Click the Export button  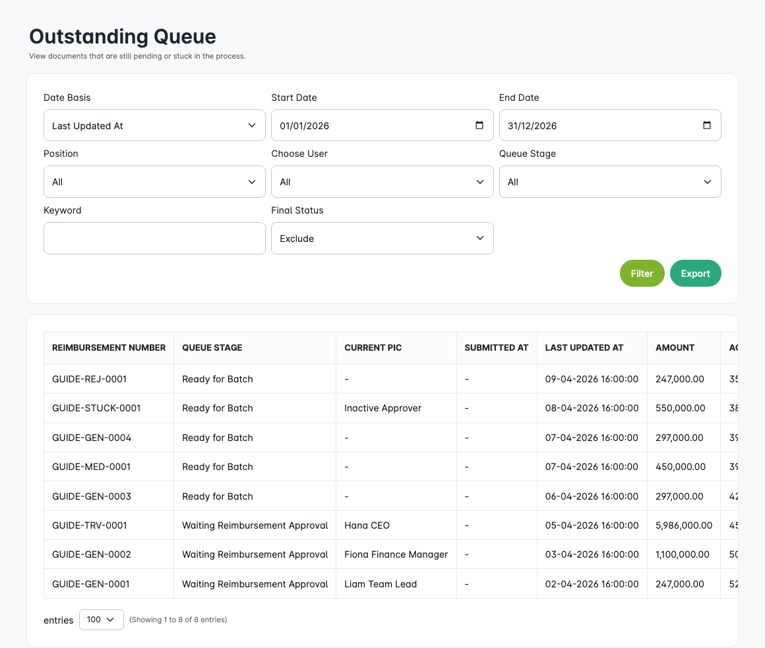point(695,273)
